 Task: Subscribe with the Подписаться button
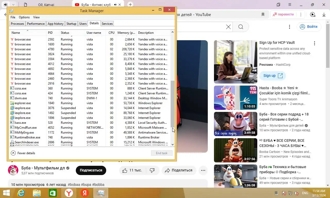(x=91, y=170)
